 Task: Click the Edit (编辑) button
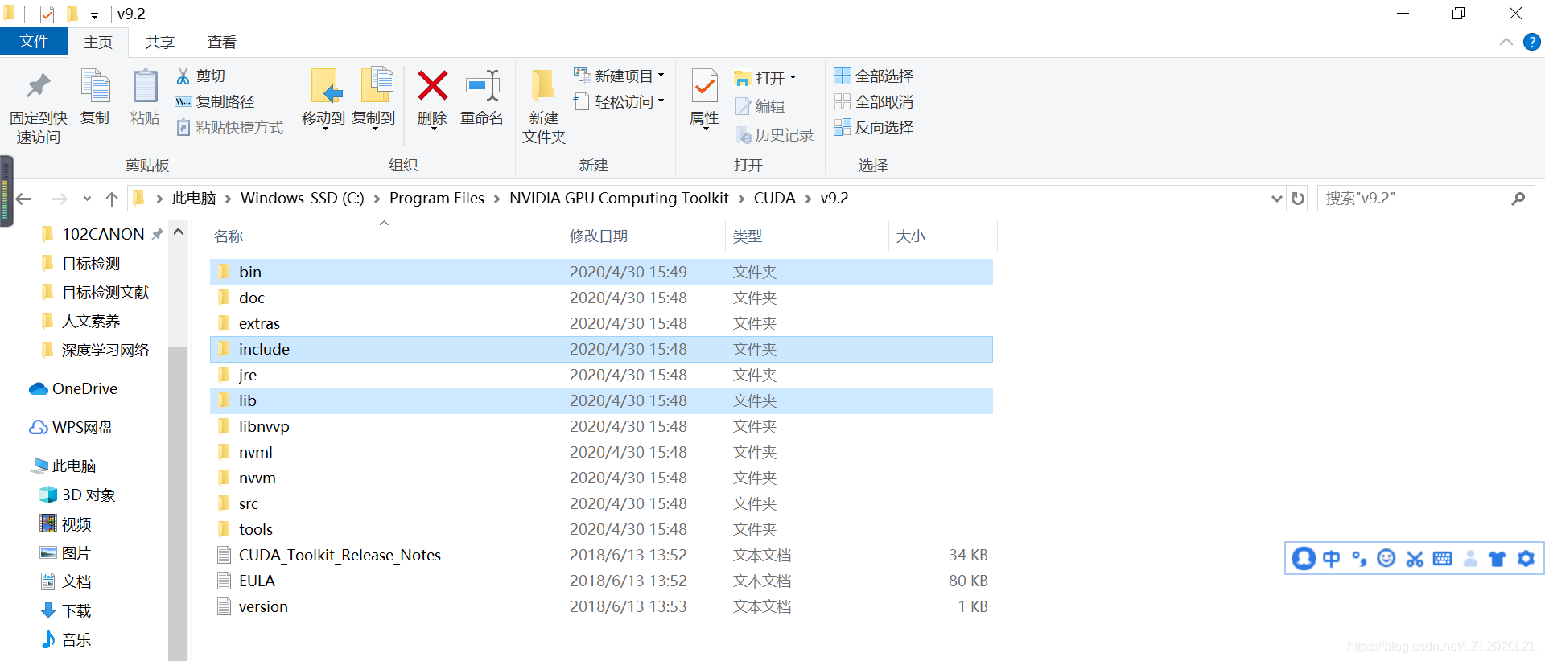pos(760,106)
